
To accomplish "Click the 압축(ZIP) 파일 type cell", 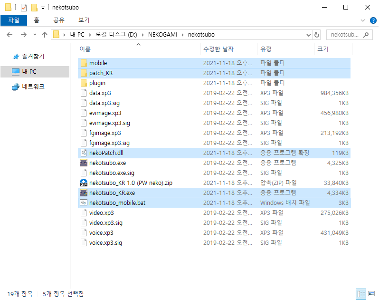I will tap(278, 183).
